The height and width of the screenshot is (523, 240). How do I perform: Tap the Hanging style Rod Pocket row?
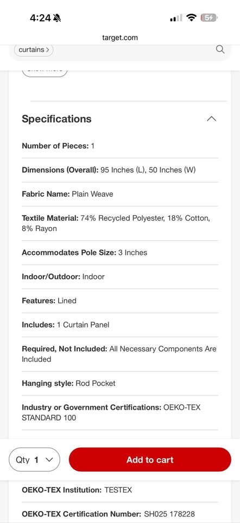coord(120,384)
